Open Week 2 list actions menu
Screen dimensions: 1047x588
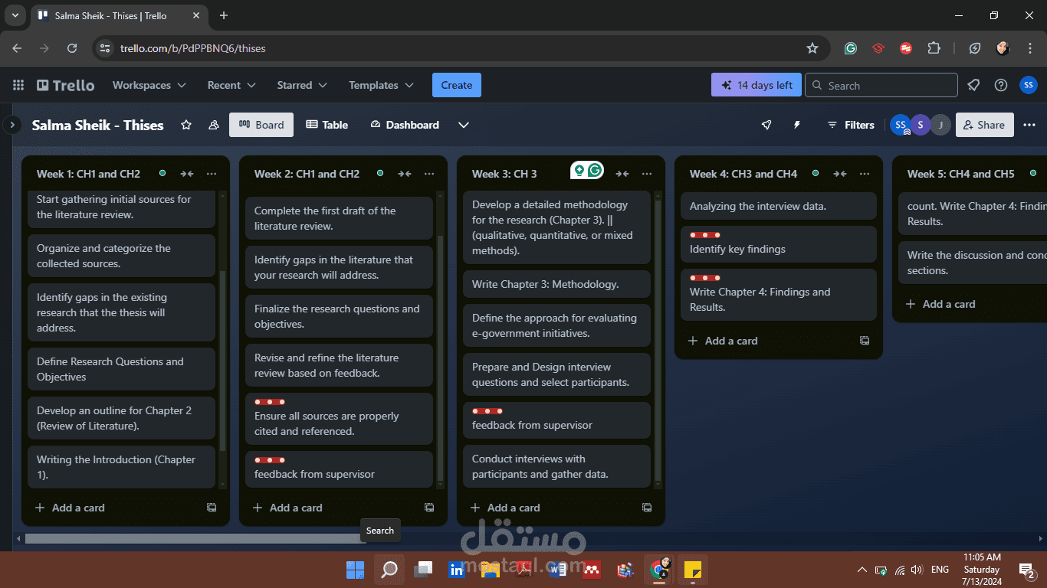[x=429, y=174]
